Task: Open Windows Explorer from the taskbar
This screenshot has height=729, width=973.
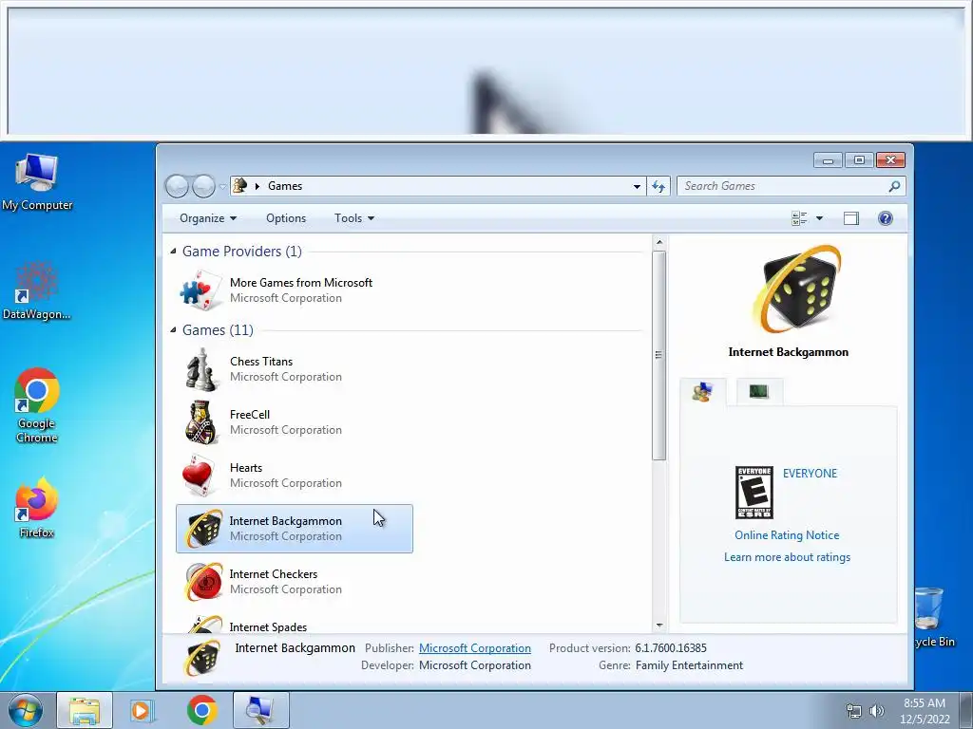Action: tap(85, 710)
